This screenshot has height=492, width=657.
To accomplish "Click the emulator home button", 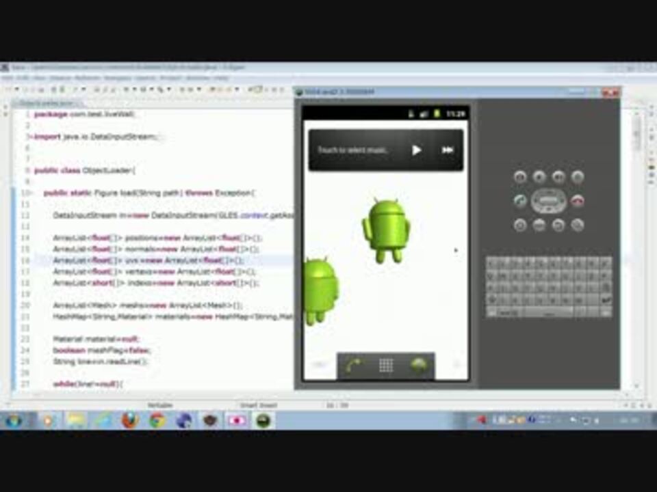I will coord(520,225).
